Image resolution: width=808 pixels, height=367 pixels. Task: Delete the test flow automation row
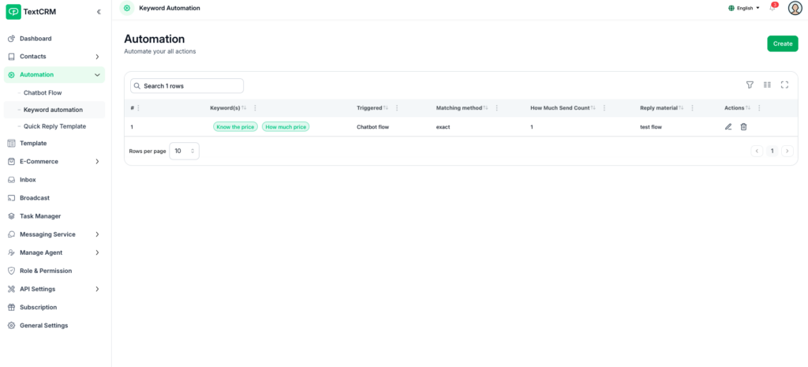pos(743,127)
